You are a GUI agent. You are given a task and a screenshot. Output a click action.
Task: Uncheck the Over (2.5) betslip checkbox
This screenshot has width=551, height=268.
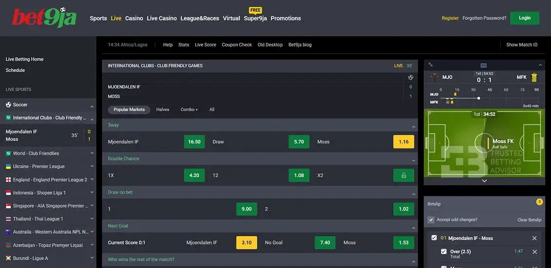tap(444, 251)
